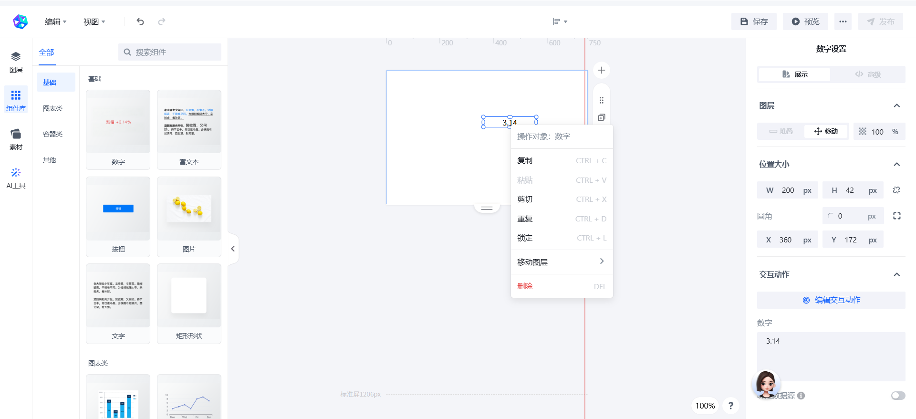
Task: Focus the 搜索组件 search field
Action: (x=170, y=52)
